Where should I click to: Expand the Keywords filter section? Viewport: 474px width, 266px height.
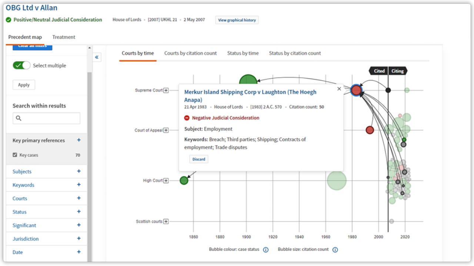click(x=79, y=185)
